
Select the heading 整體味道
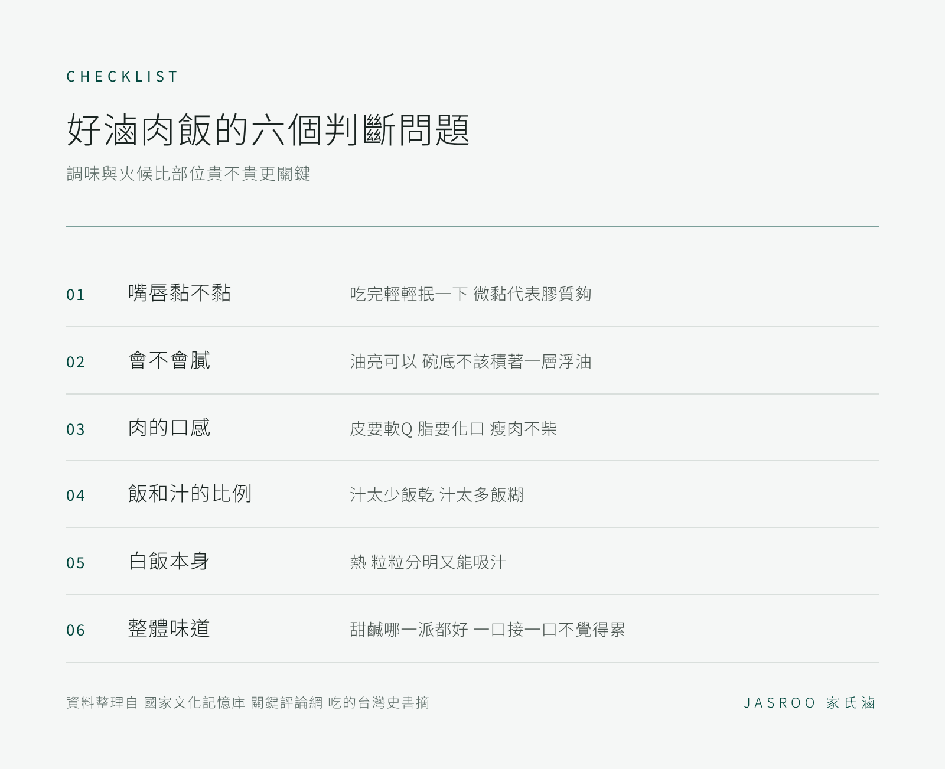click(169, 628)
